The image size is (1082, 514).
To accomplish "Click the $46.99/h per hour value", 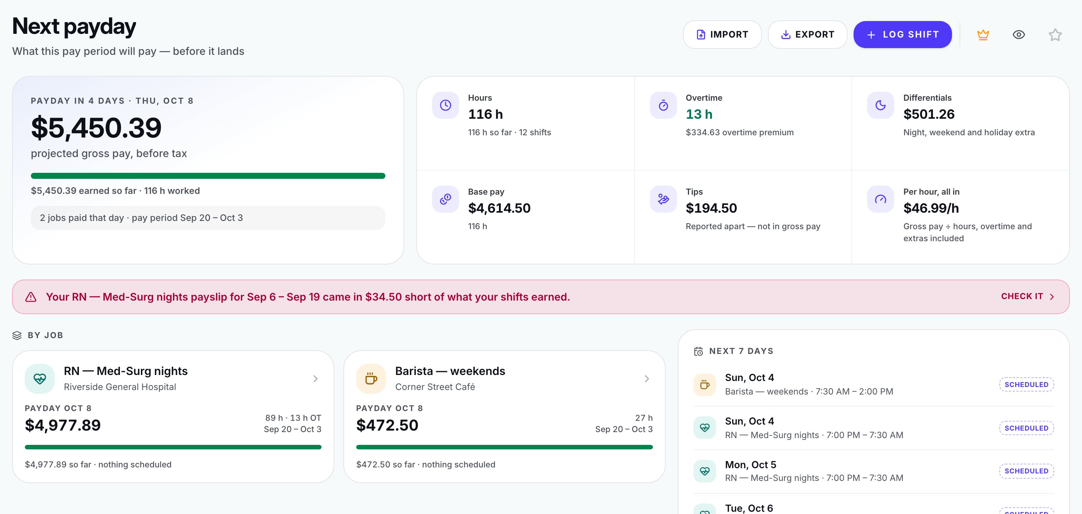I will click(931, 208).
